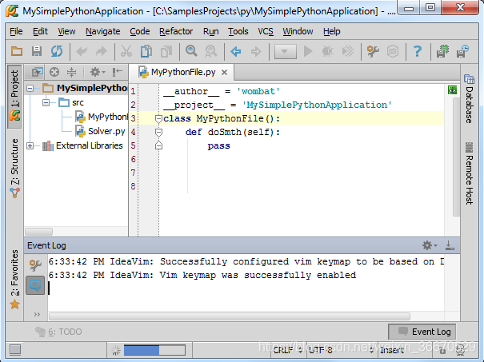This screenshot has height=362, width=484.
Task: Open Find with the magnifier icon
Action: 191,51
